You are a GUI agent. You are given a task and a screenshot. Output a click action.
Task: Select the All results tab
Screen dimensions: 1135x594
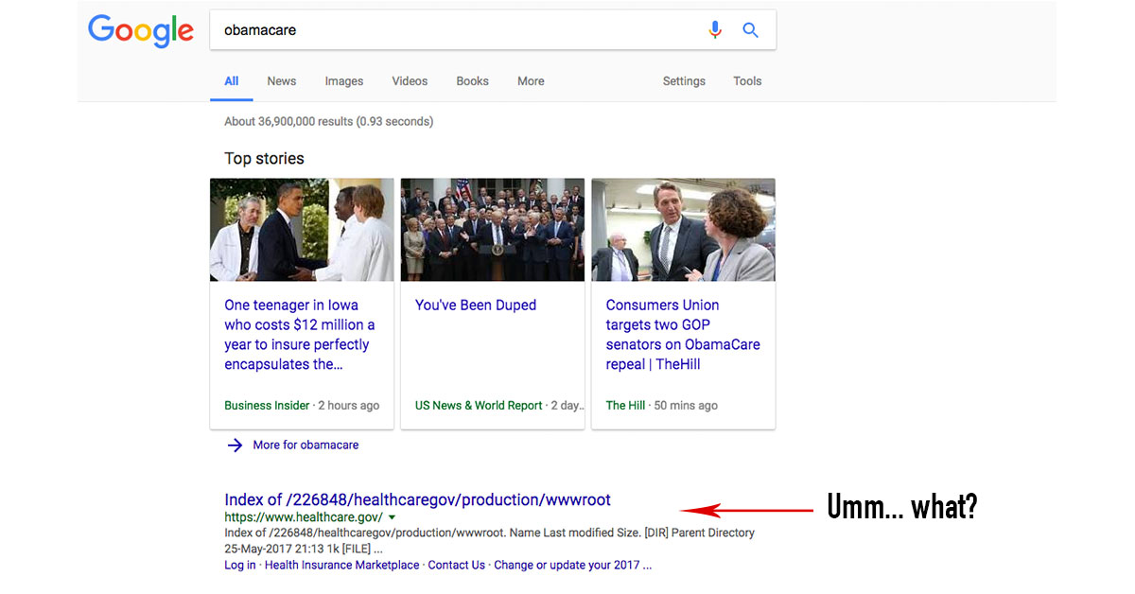click(x=231, y=81)
